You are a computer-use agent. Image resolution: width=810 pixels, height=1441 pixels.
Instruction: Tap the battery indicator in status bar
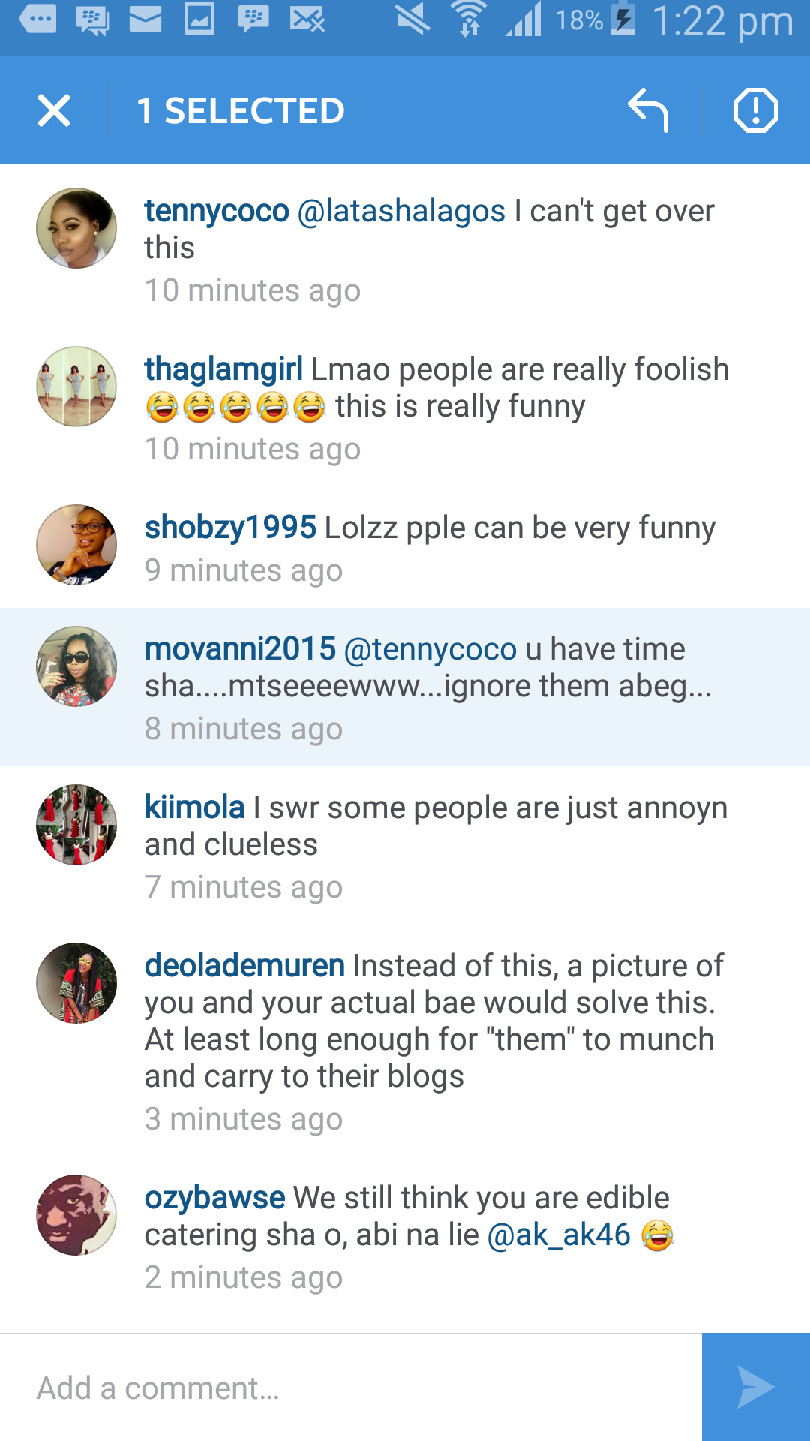[624, 20]
